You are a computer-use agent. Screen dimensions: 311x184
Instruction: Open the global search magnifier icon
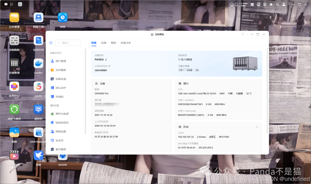[278, 4]
